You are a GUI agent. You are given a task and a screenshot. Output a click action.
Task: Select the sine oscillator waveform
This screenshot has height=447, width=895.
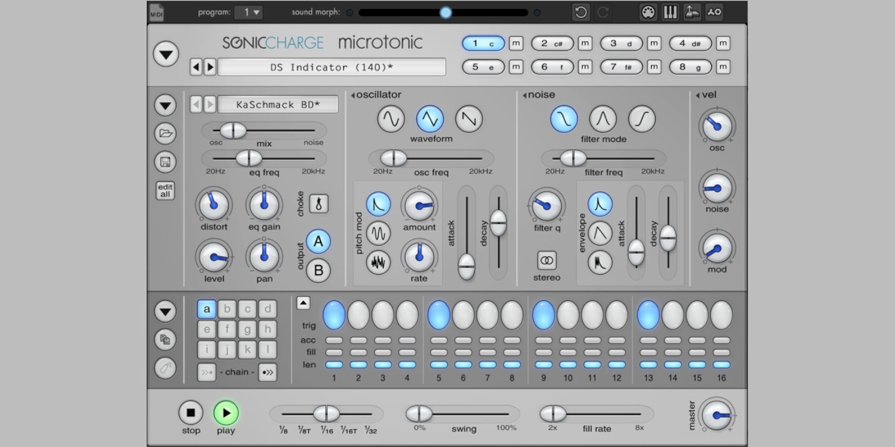[x=391, y=119]
